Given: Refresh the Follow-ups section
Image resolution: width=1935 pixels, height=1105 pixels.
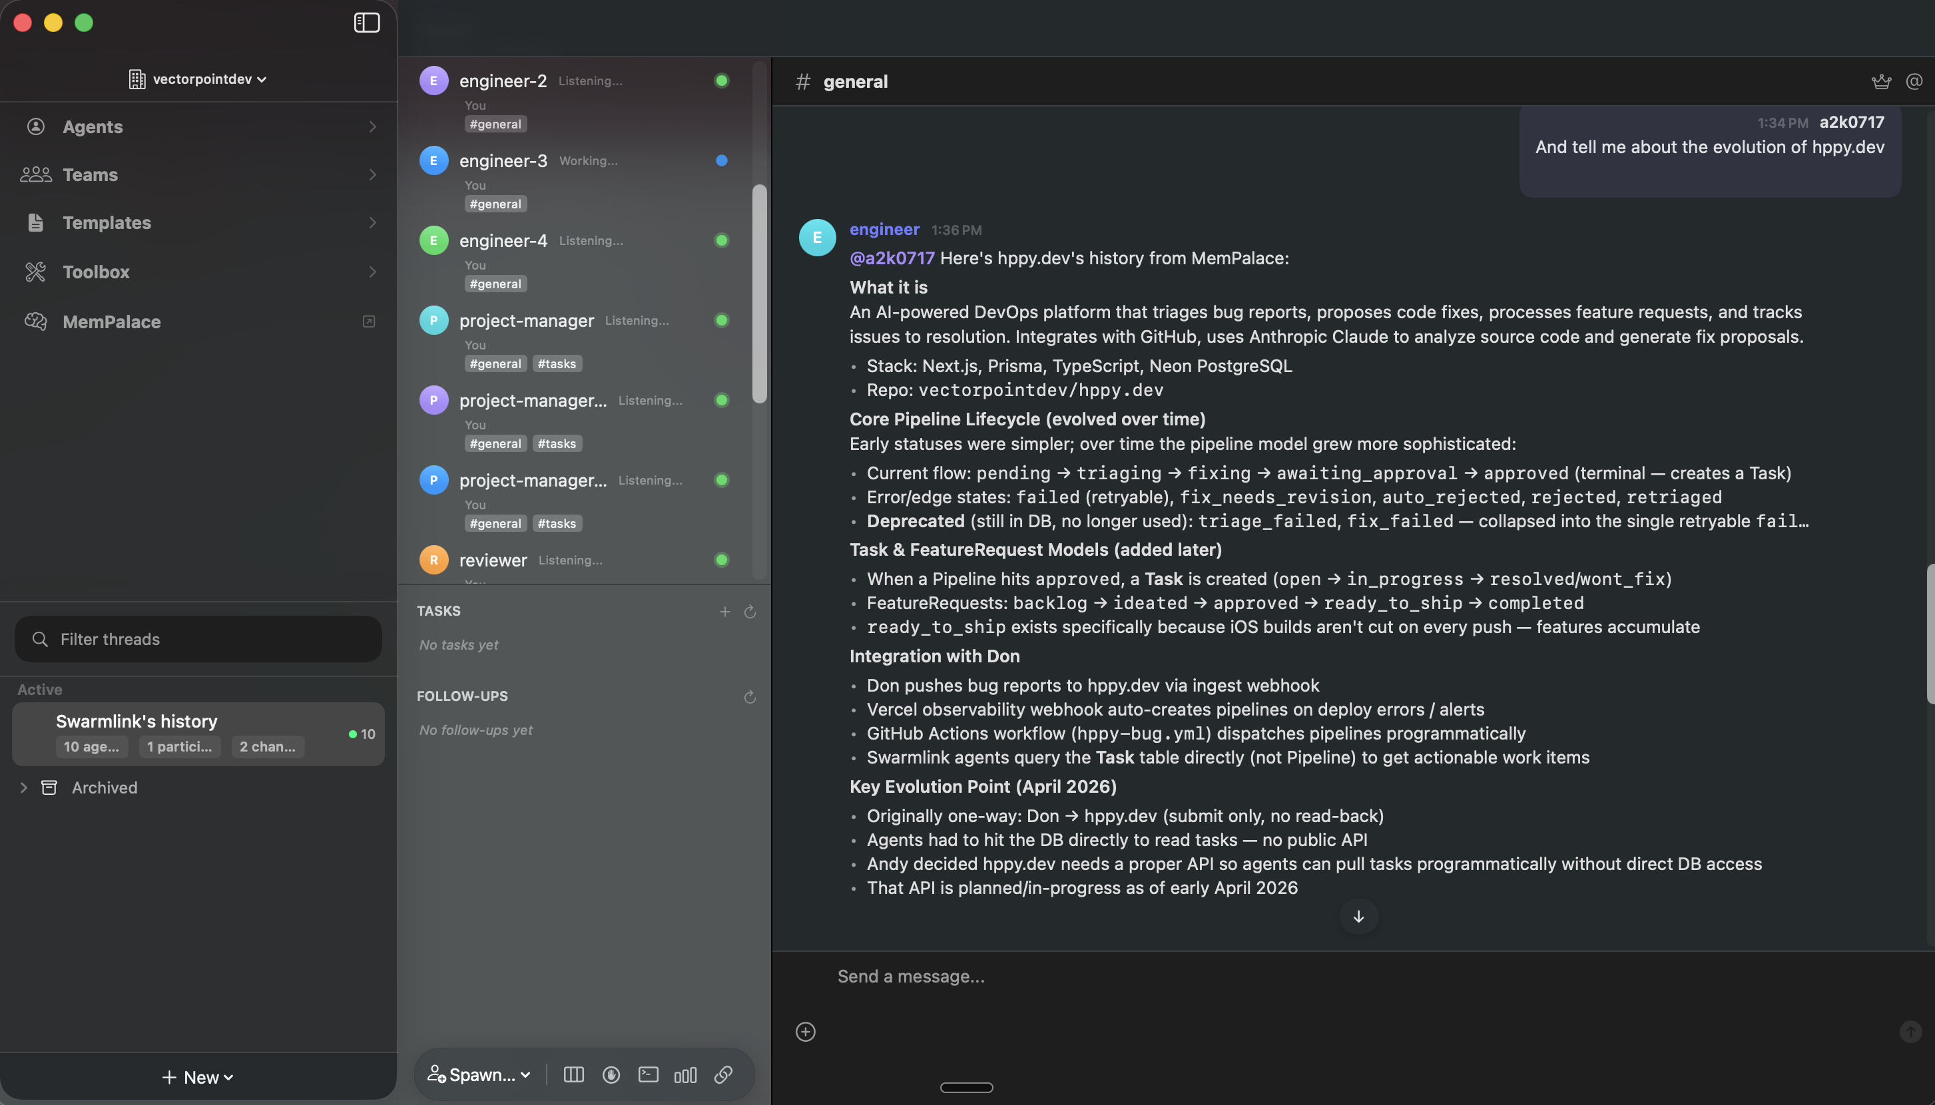Looking at the screenshot, I should (x=749, y=696).
